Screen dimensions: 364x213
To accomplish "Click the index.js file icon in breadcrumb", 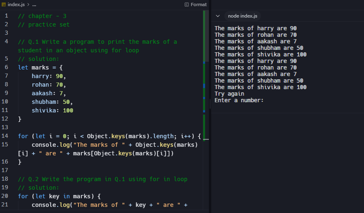I will tap(3, 4).
